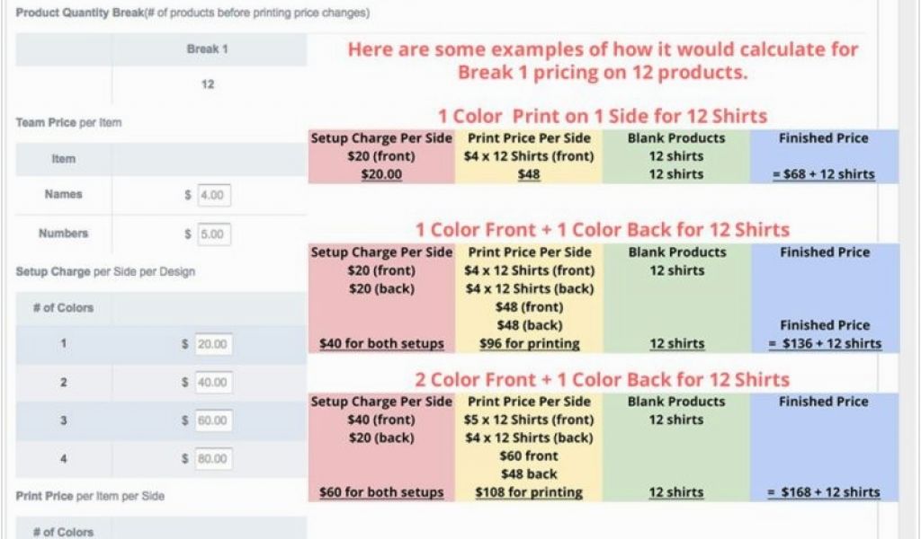Click # of Colors header under Print Price

click(x=63, y=532)
